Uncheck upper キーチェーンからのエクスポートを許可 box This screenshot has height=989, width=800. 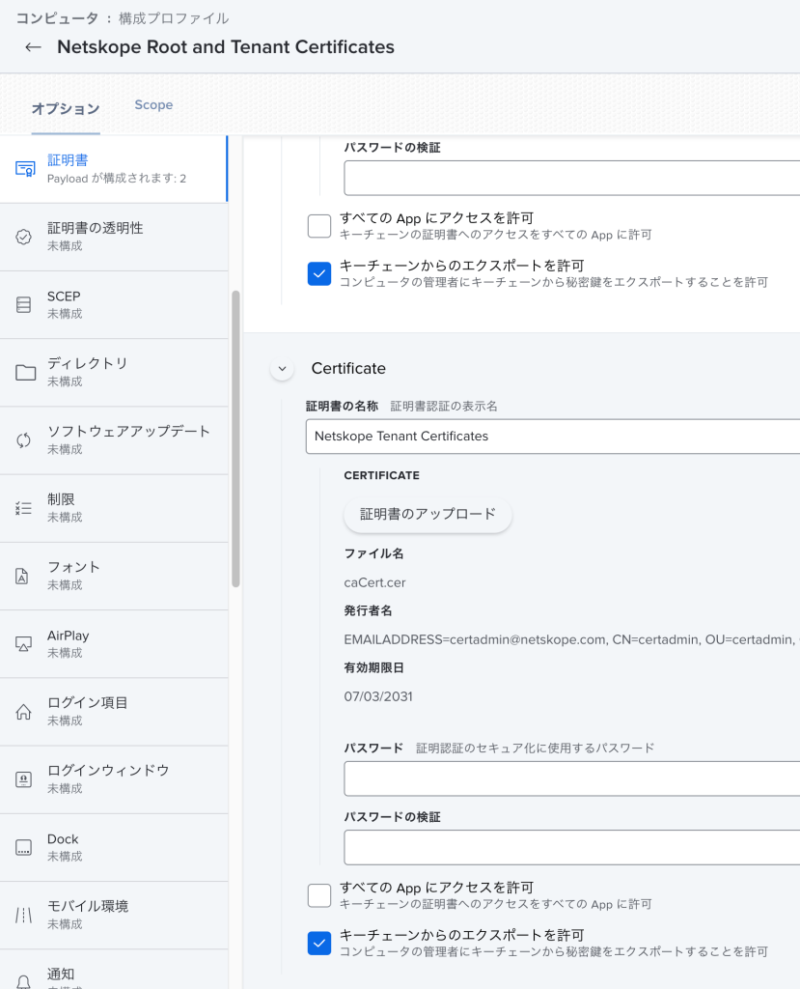[x=319, y=273]
